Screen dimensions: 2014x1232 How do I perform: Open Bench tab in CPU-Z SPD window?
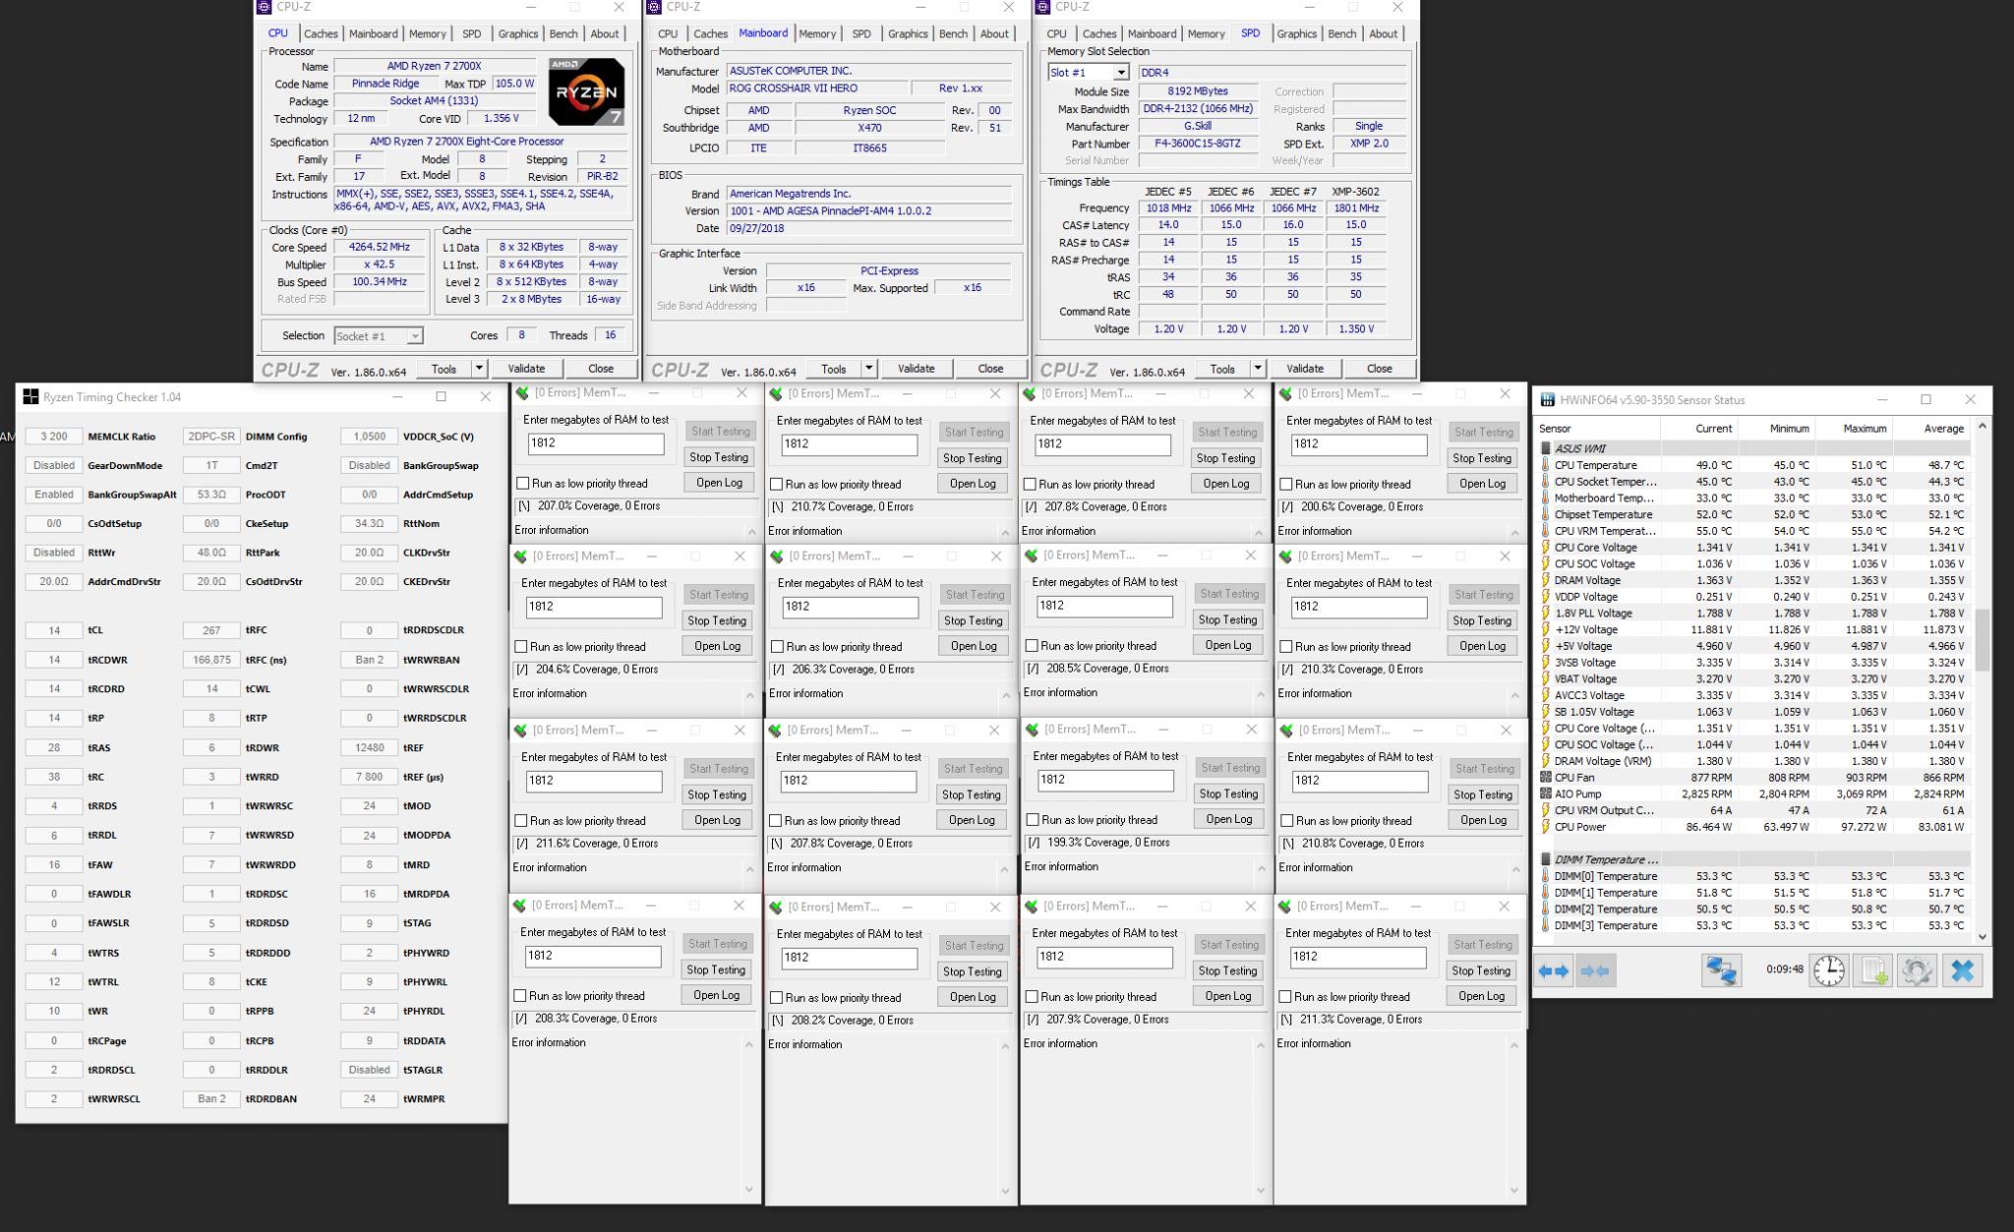[1341, 33]
